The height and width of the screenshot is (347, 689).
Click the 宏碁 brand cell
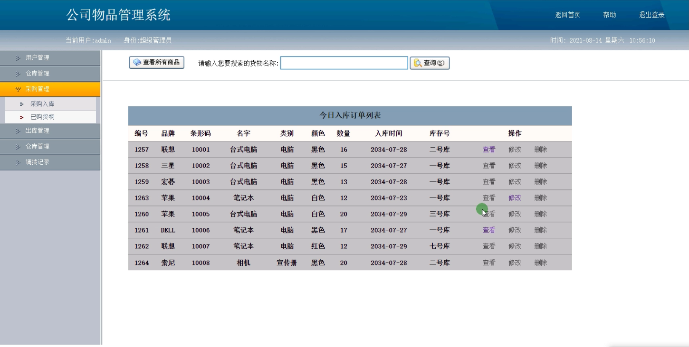coord(168,182)
